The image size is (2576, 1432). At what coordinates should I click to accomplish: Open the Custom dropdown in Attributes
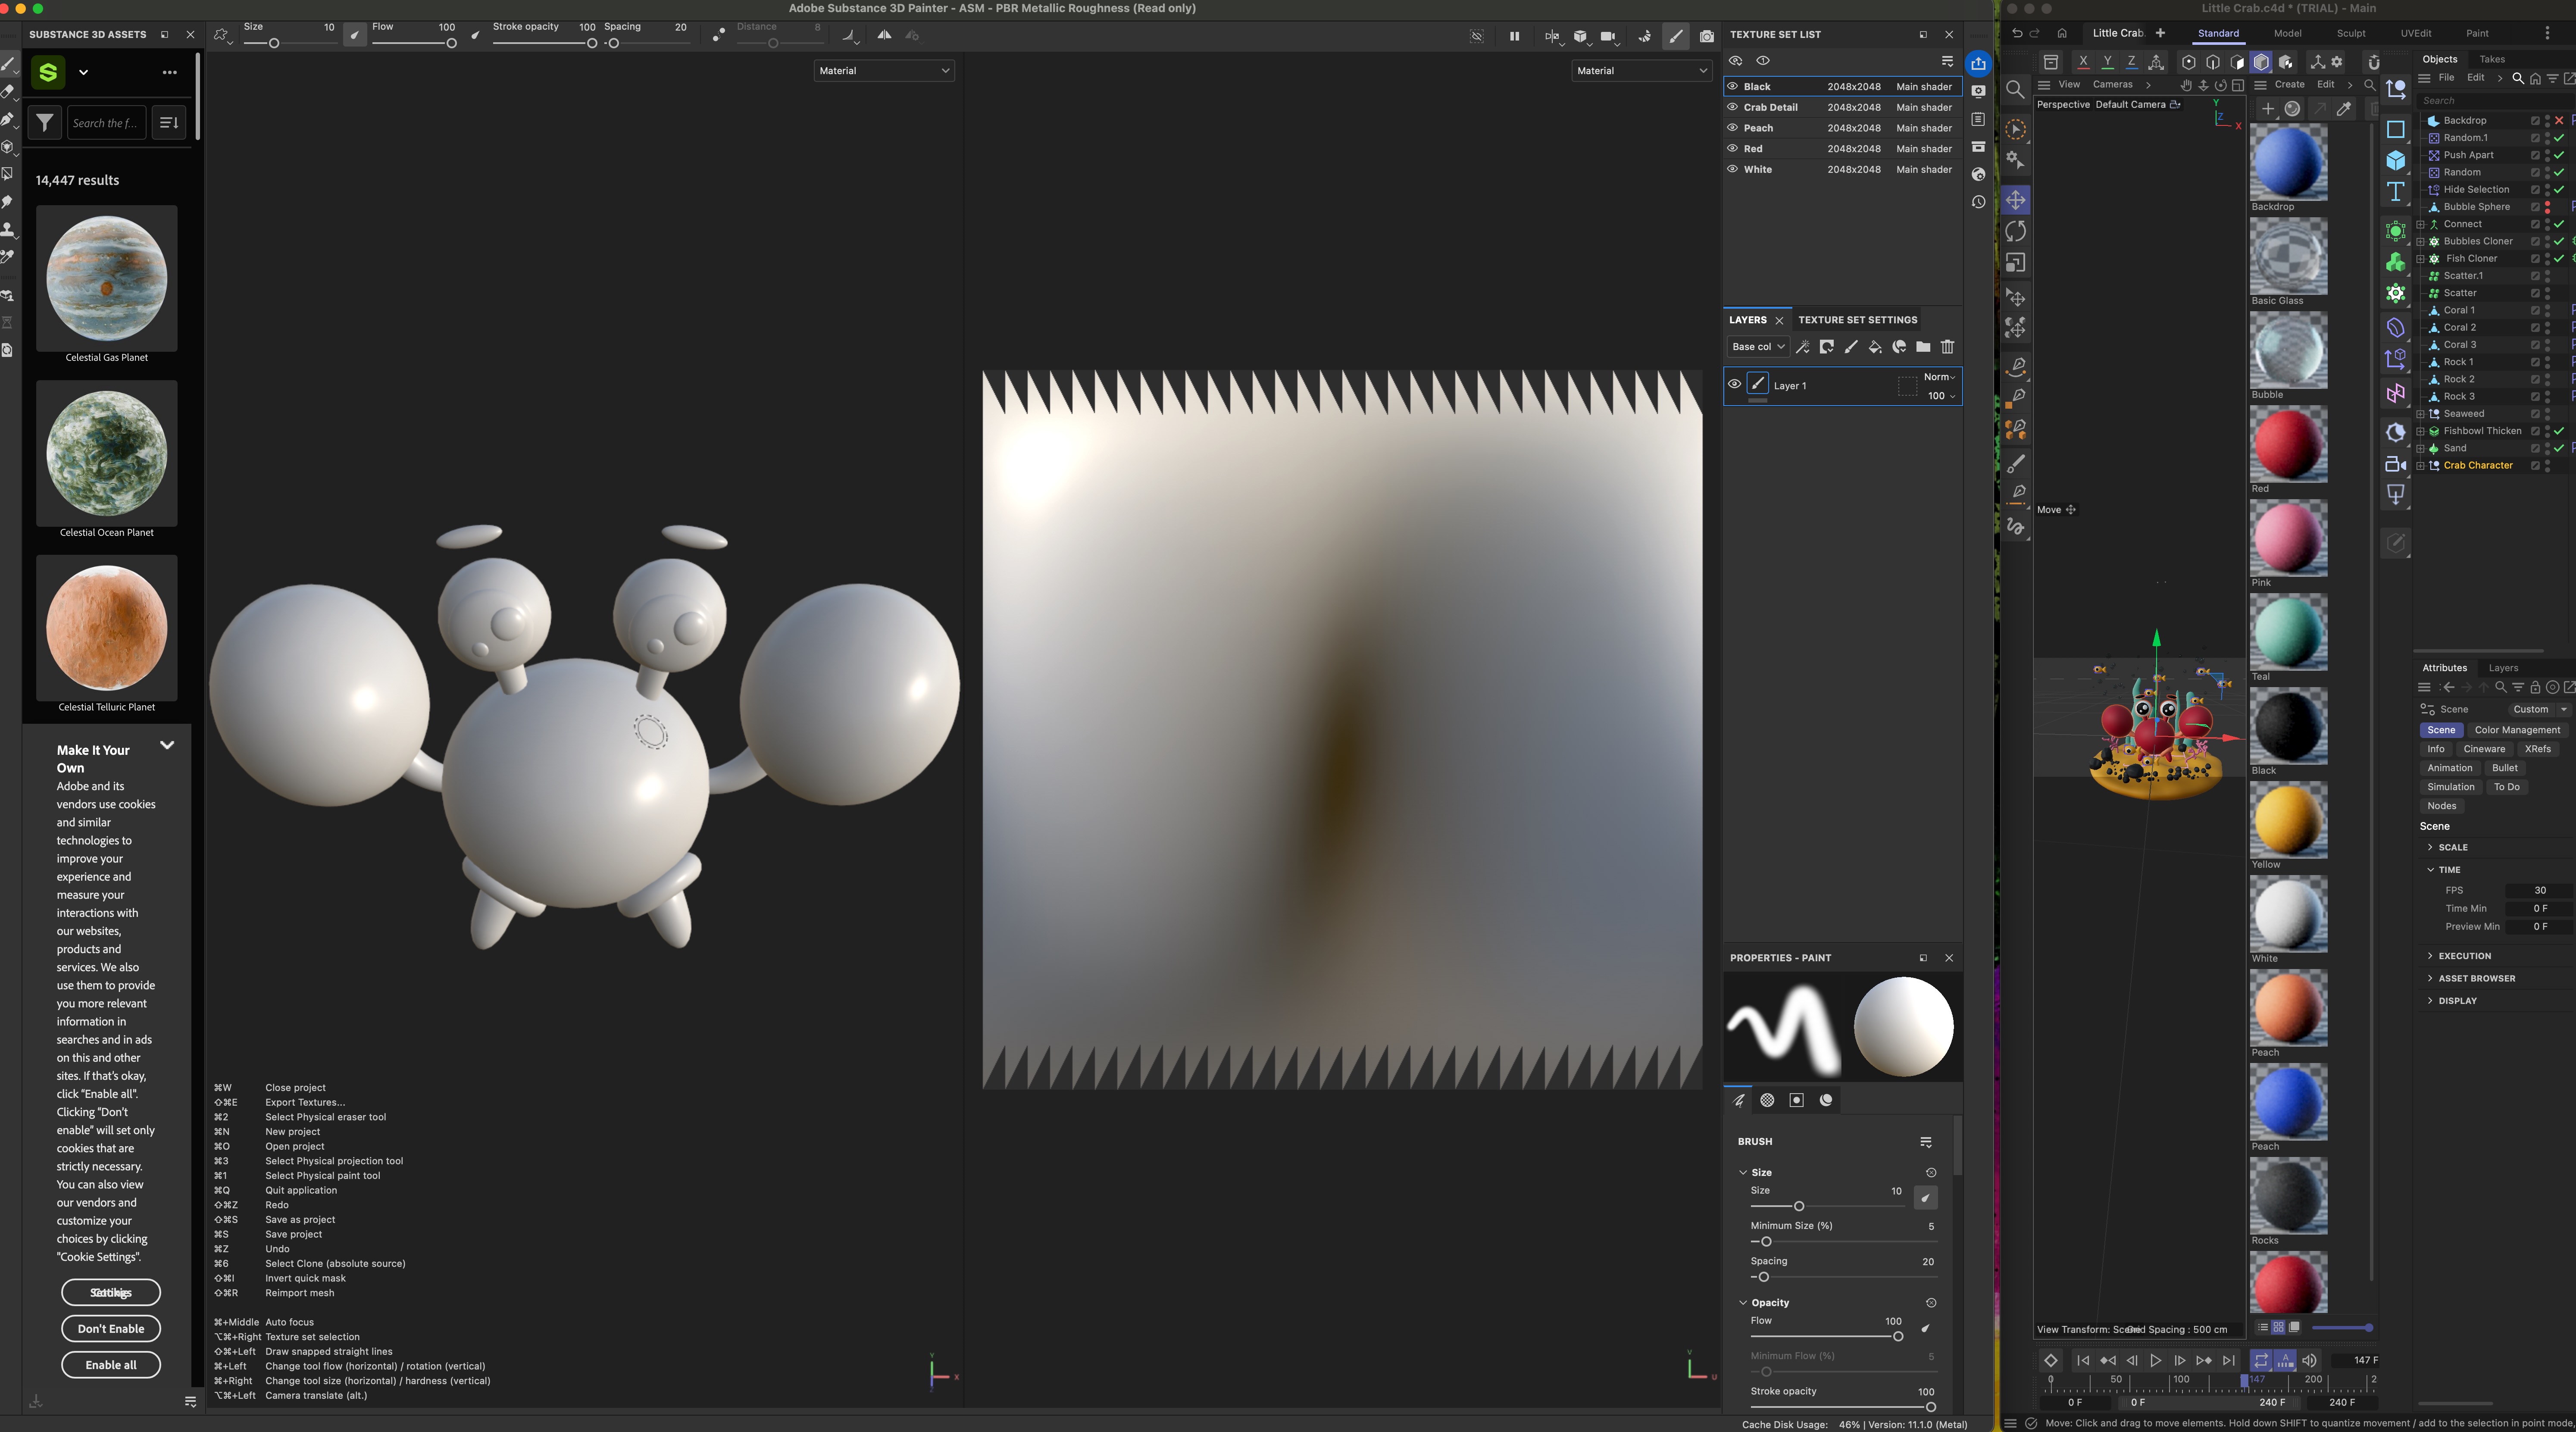(2540, 709)
